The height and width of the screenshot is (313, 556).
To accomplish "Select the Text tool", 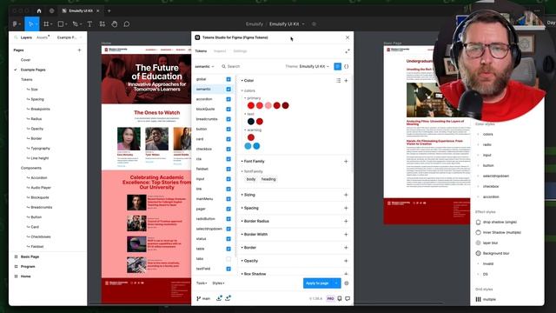I will pyautogui.click(x=89, y=24).
